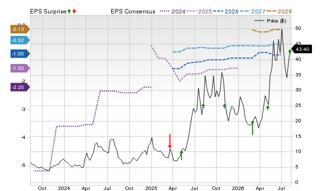
Task: Click the -5 EPS axis label
Action: (23, 165)
